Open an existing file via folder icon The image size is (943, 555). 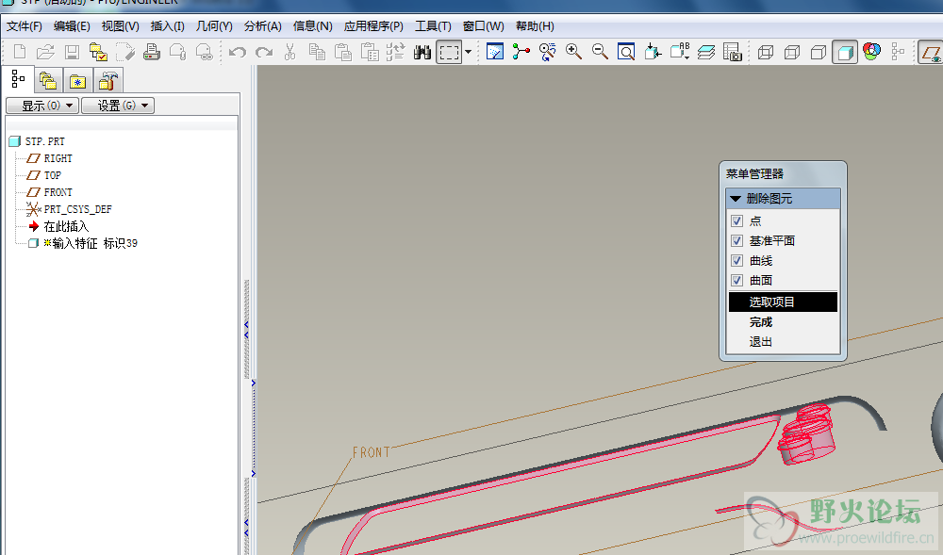45,52
